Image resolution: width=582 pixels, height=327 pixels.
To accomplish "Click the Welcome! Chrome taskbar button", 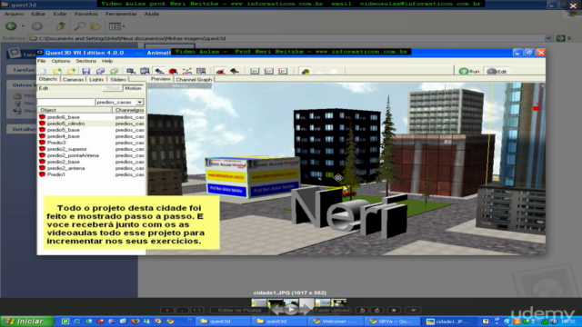I will (336, 322).
